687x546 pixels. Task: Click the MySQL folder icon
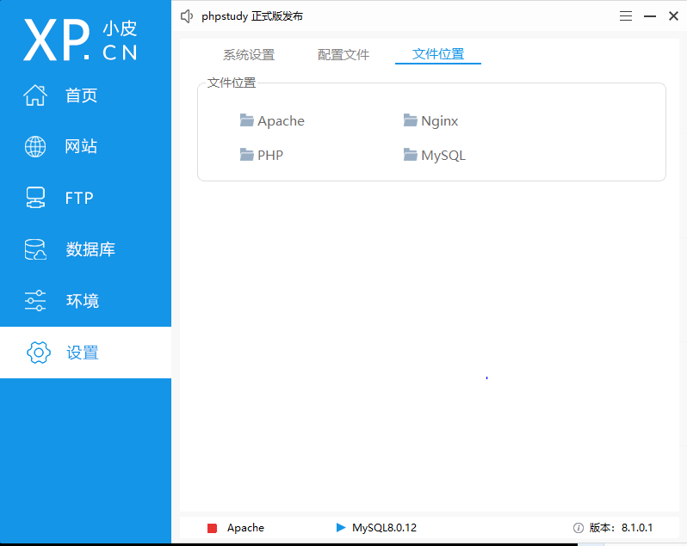tap(410, 155)
